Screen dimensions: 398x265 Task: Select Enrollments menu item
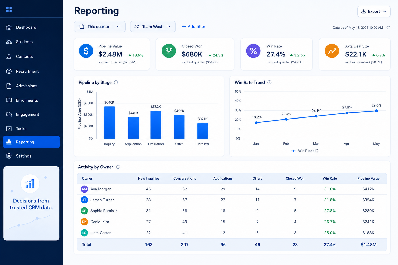(x=31, y=100)
